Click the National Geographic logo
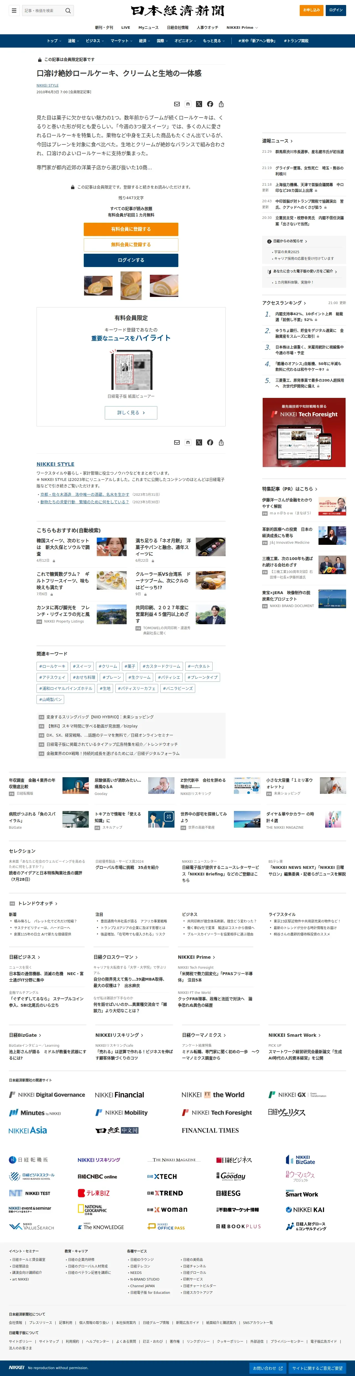355x1376 pixels. coord(92,1209)
